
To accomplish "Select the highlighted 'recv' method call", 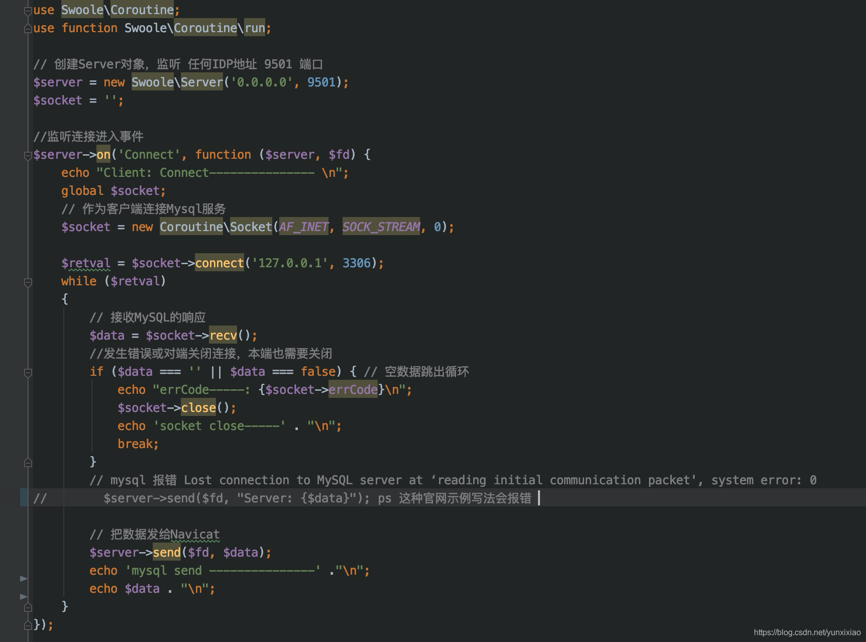I will coord(223,335).
